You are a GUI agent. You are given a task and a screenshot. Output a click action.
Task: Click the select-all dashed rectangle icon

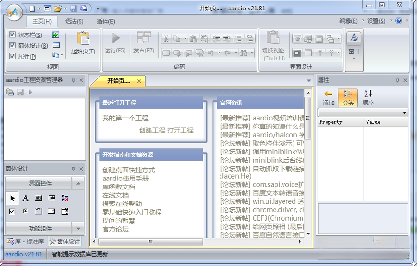(204, 39)
